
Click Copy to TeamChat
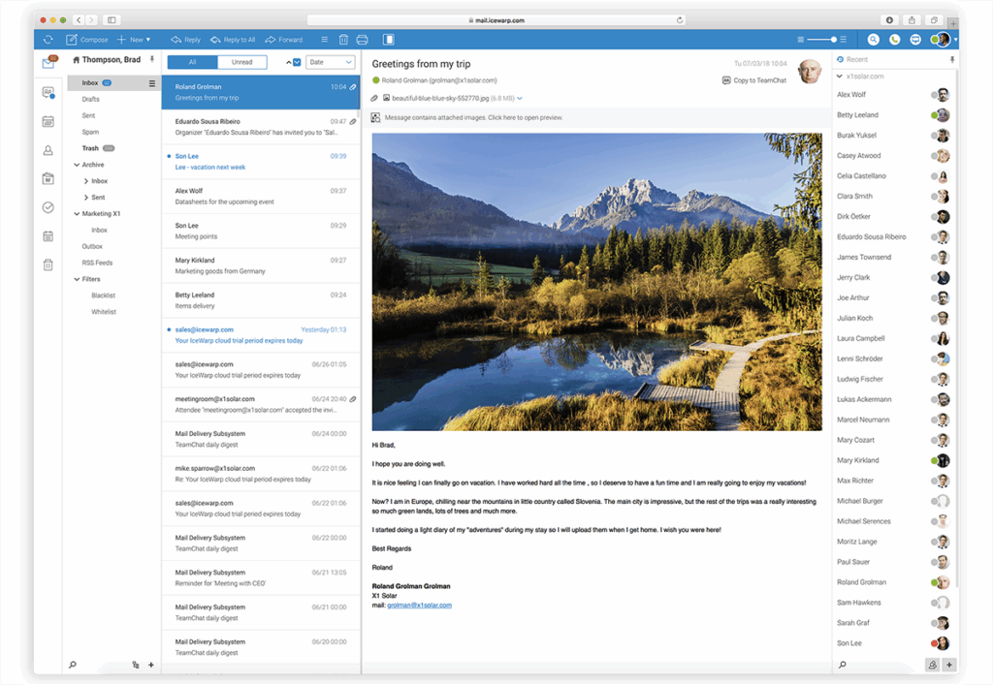click(754, 80)
